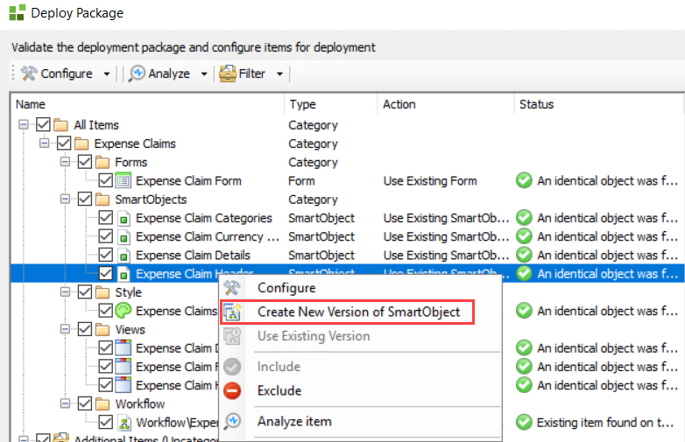685x442 pixels.
Task: Click green status check for Expense Claim Form
Action: (525, 181)
